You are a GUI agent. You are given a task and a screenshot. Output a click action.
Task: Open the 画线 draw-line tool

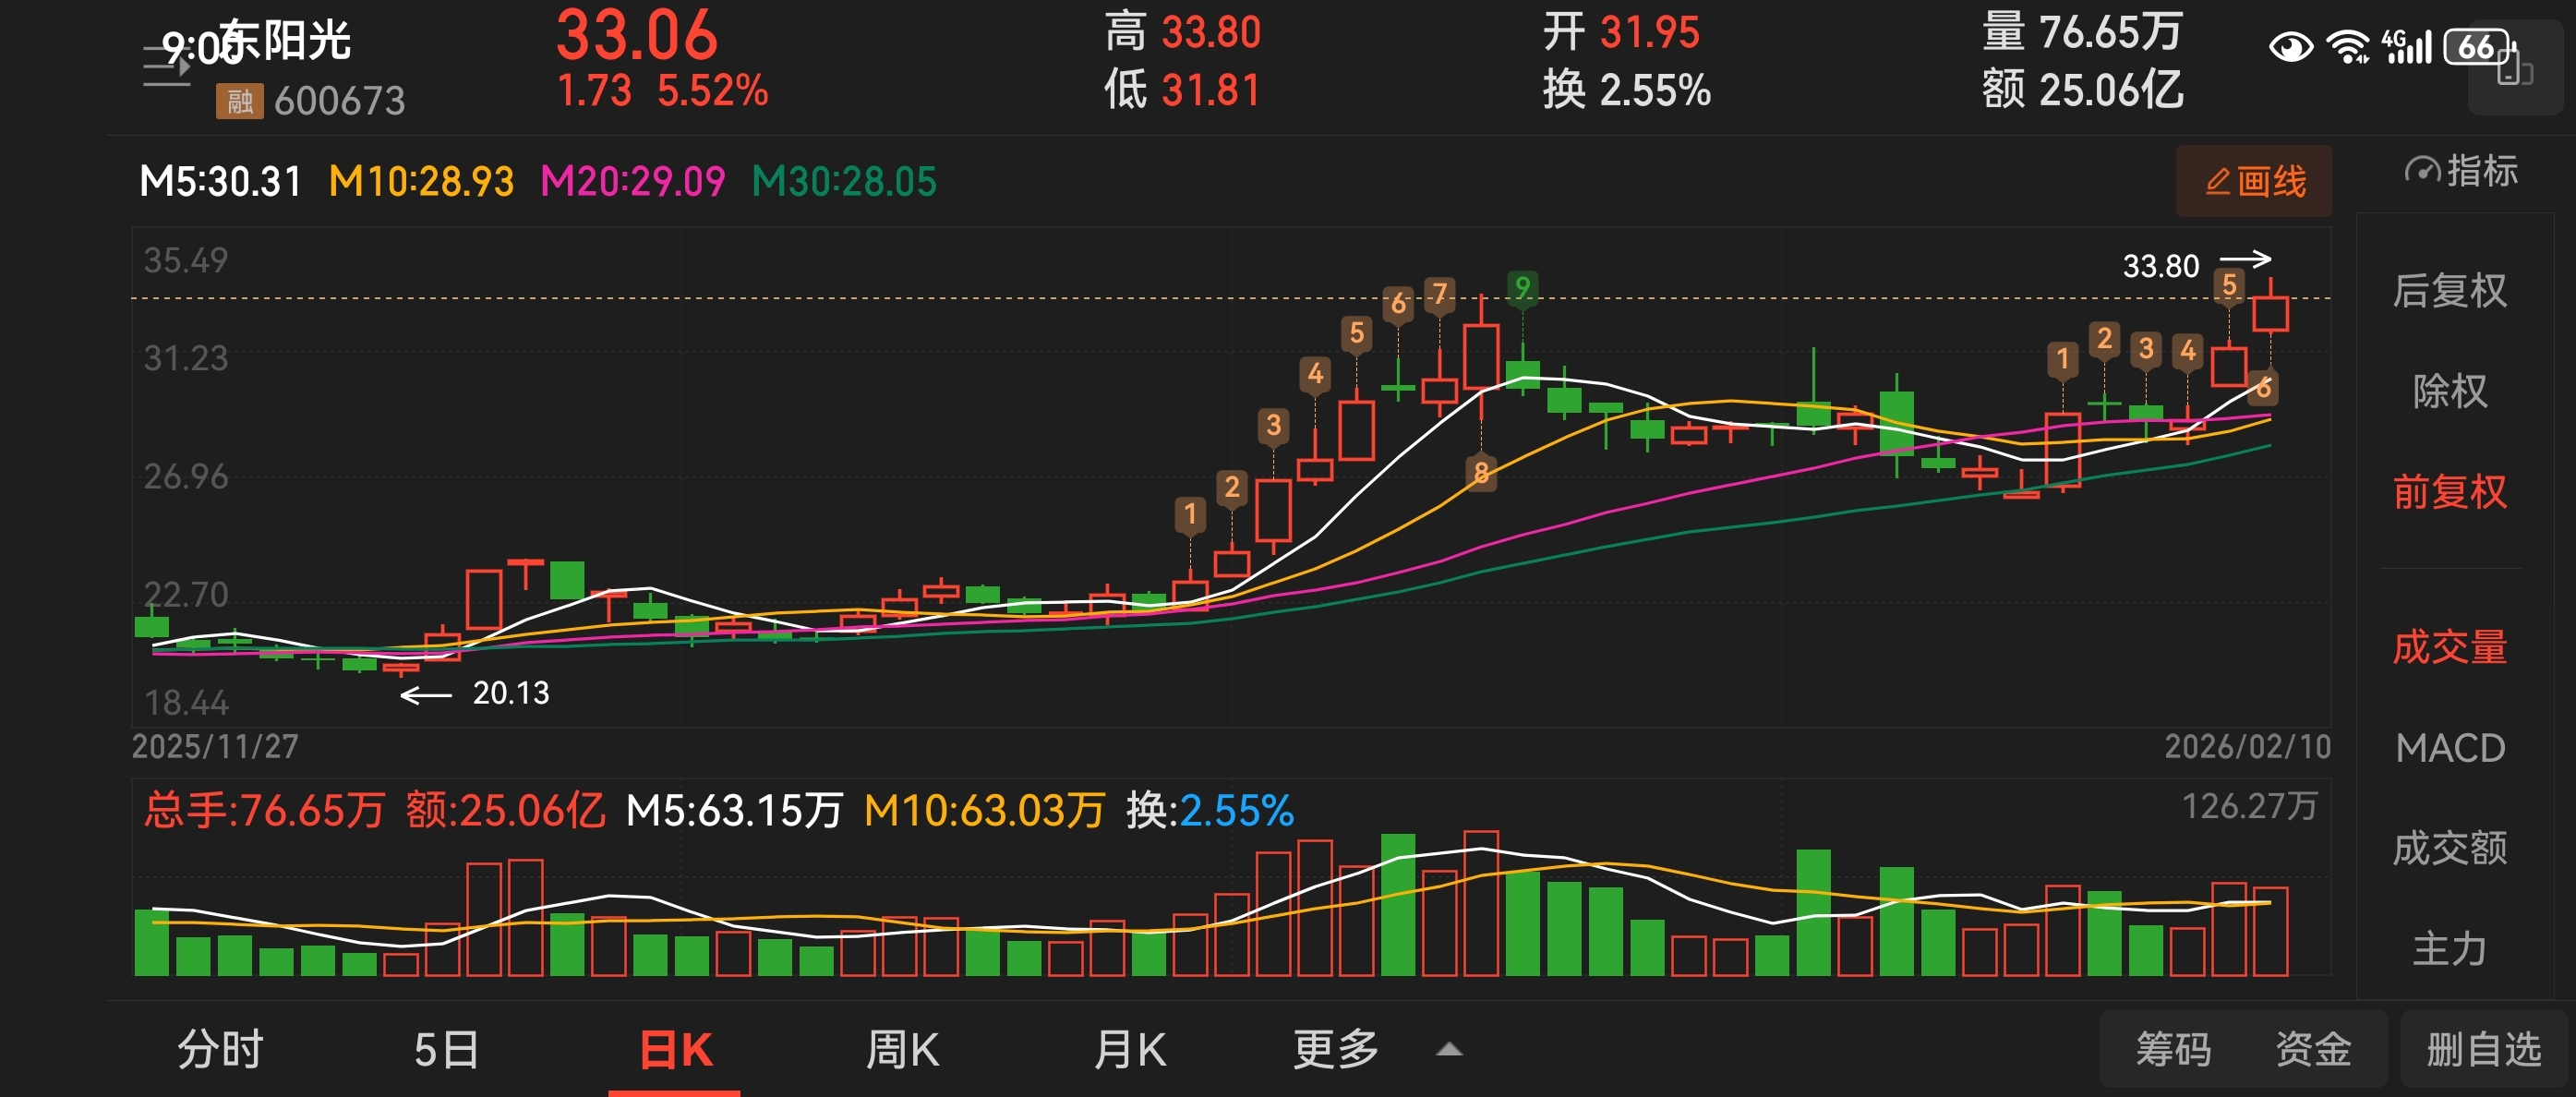(2253, 182)
